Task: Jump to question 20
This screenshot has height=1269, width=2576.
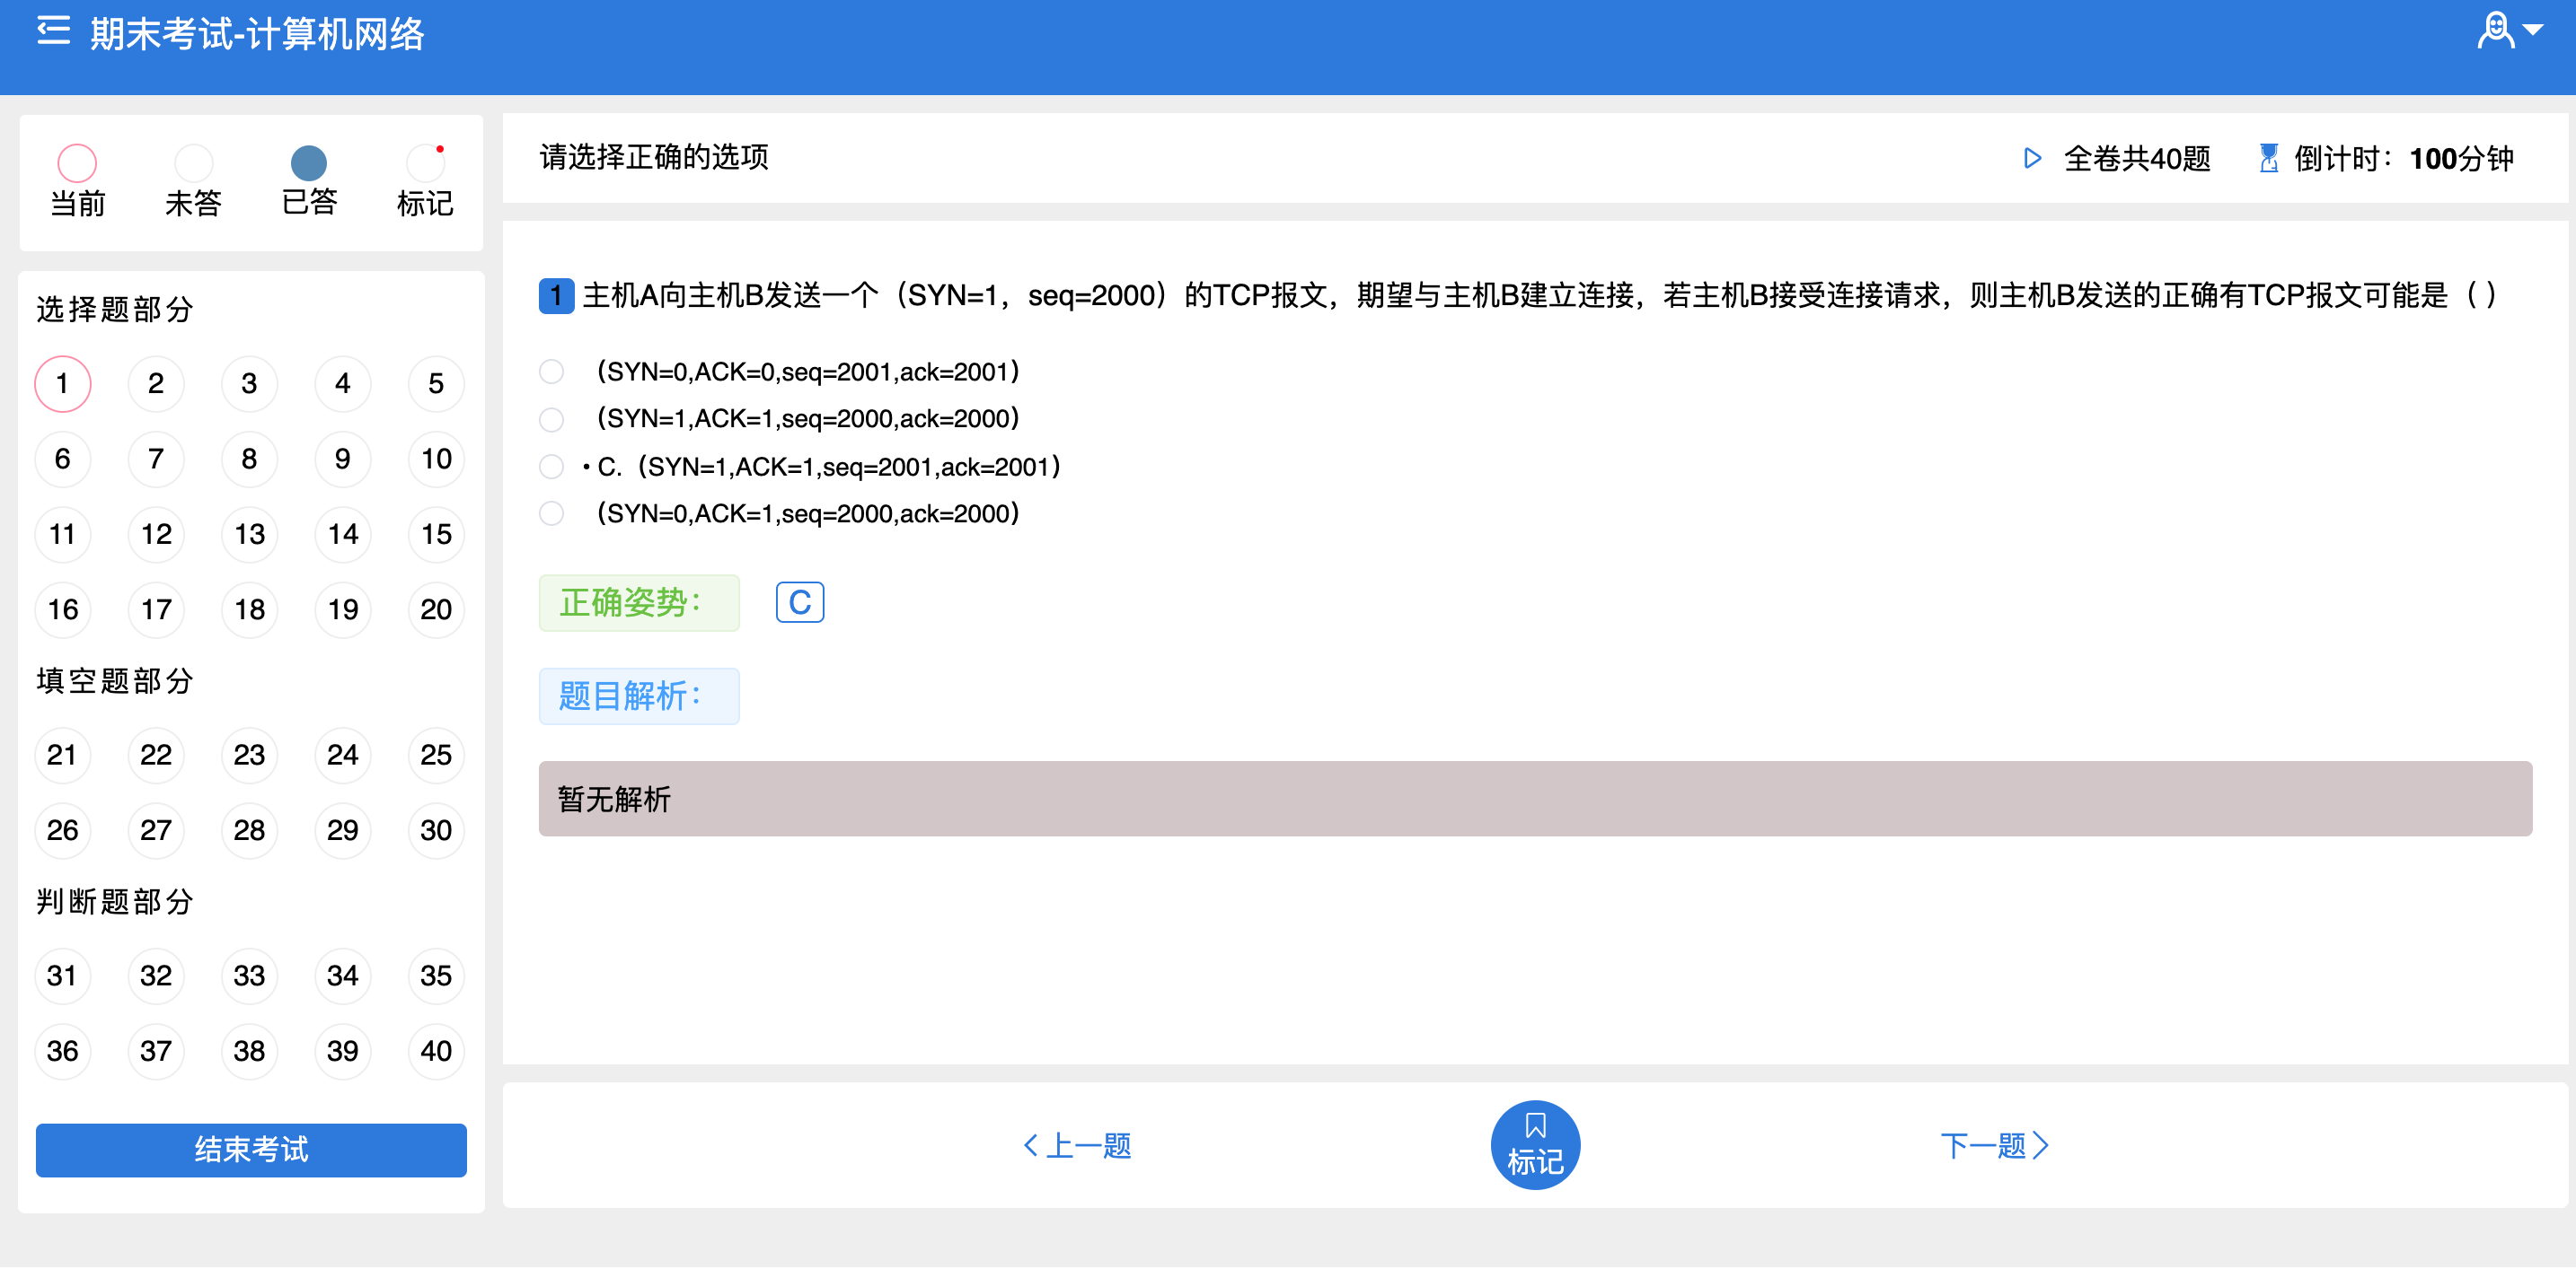Action: click(x=436, y=610)
